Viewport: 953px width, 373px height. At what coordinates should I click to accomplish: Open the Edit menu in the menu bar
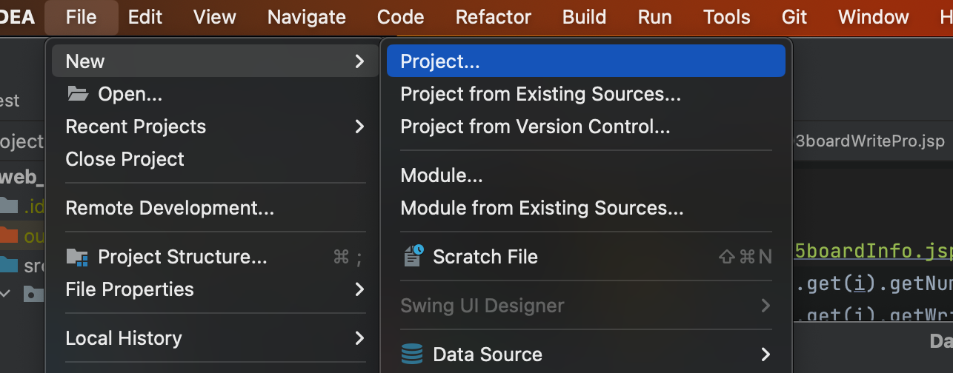tap(145, 16)
